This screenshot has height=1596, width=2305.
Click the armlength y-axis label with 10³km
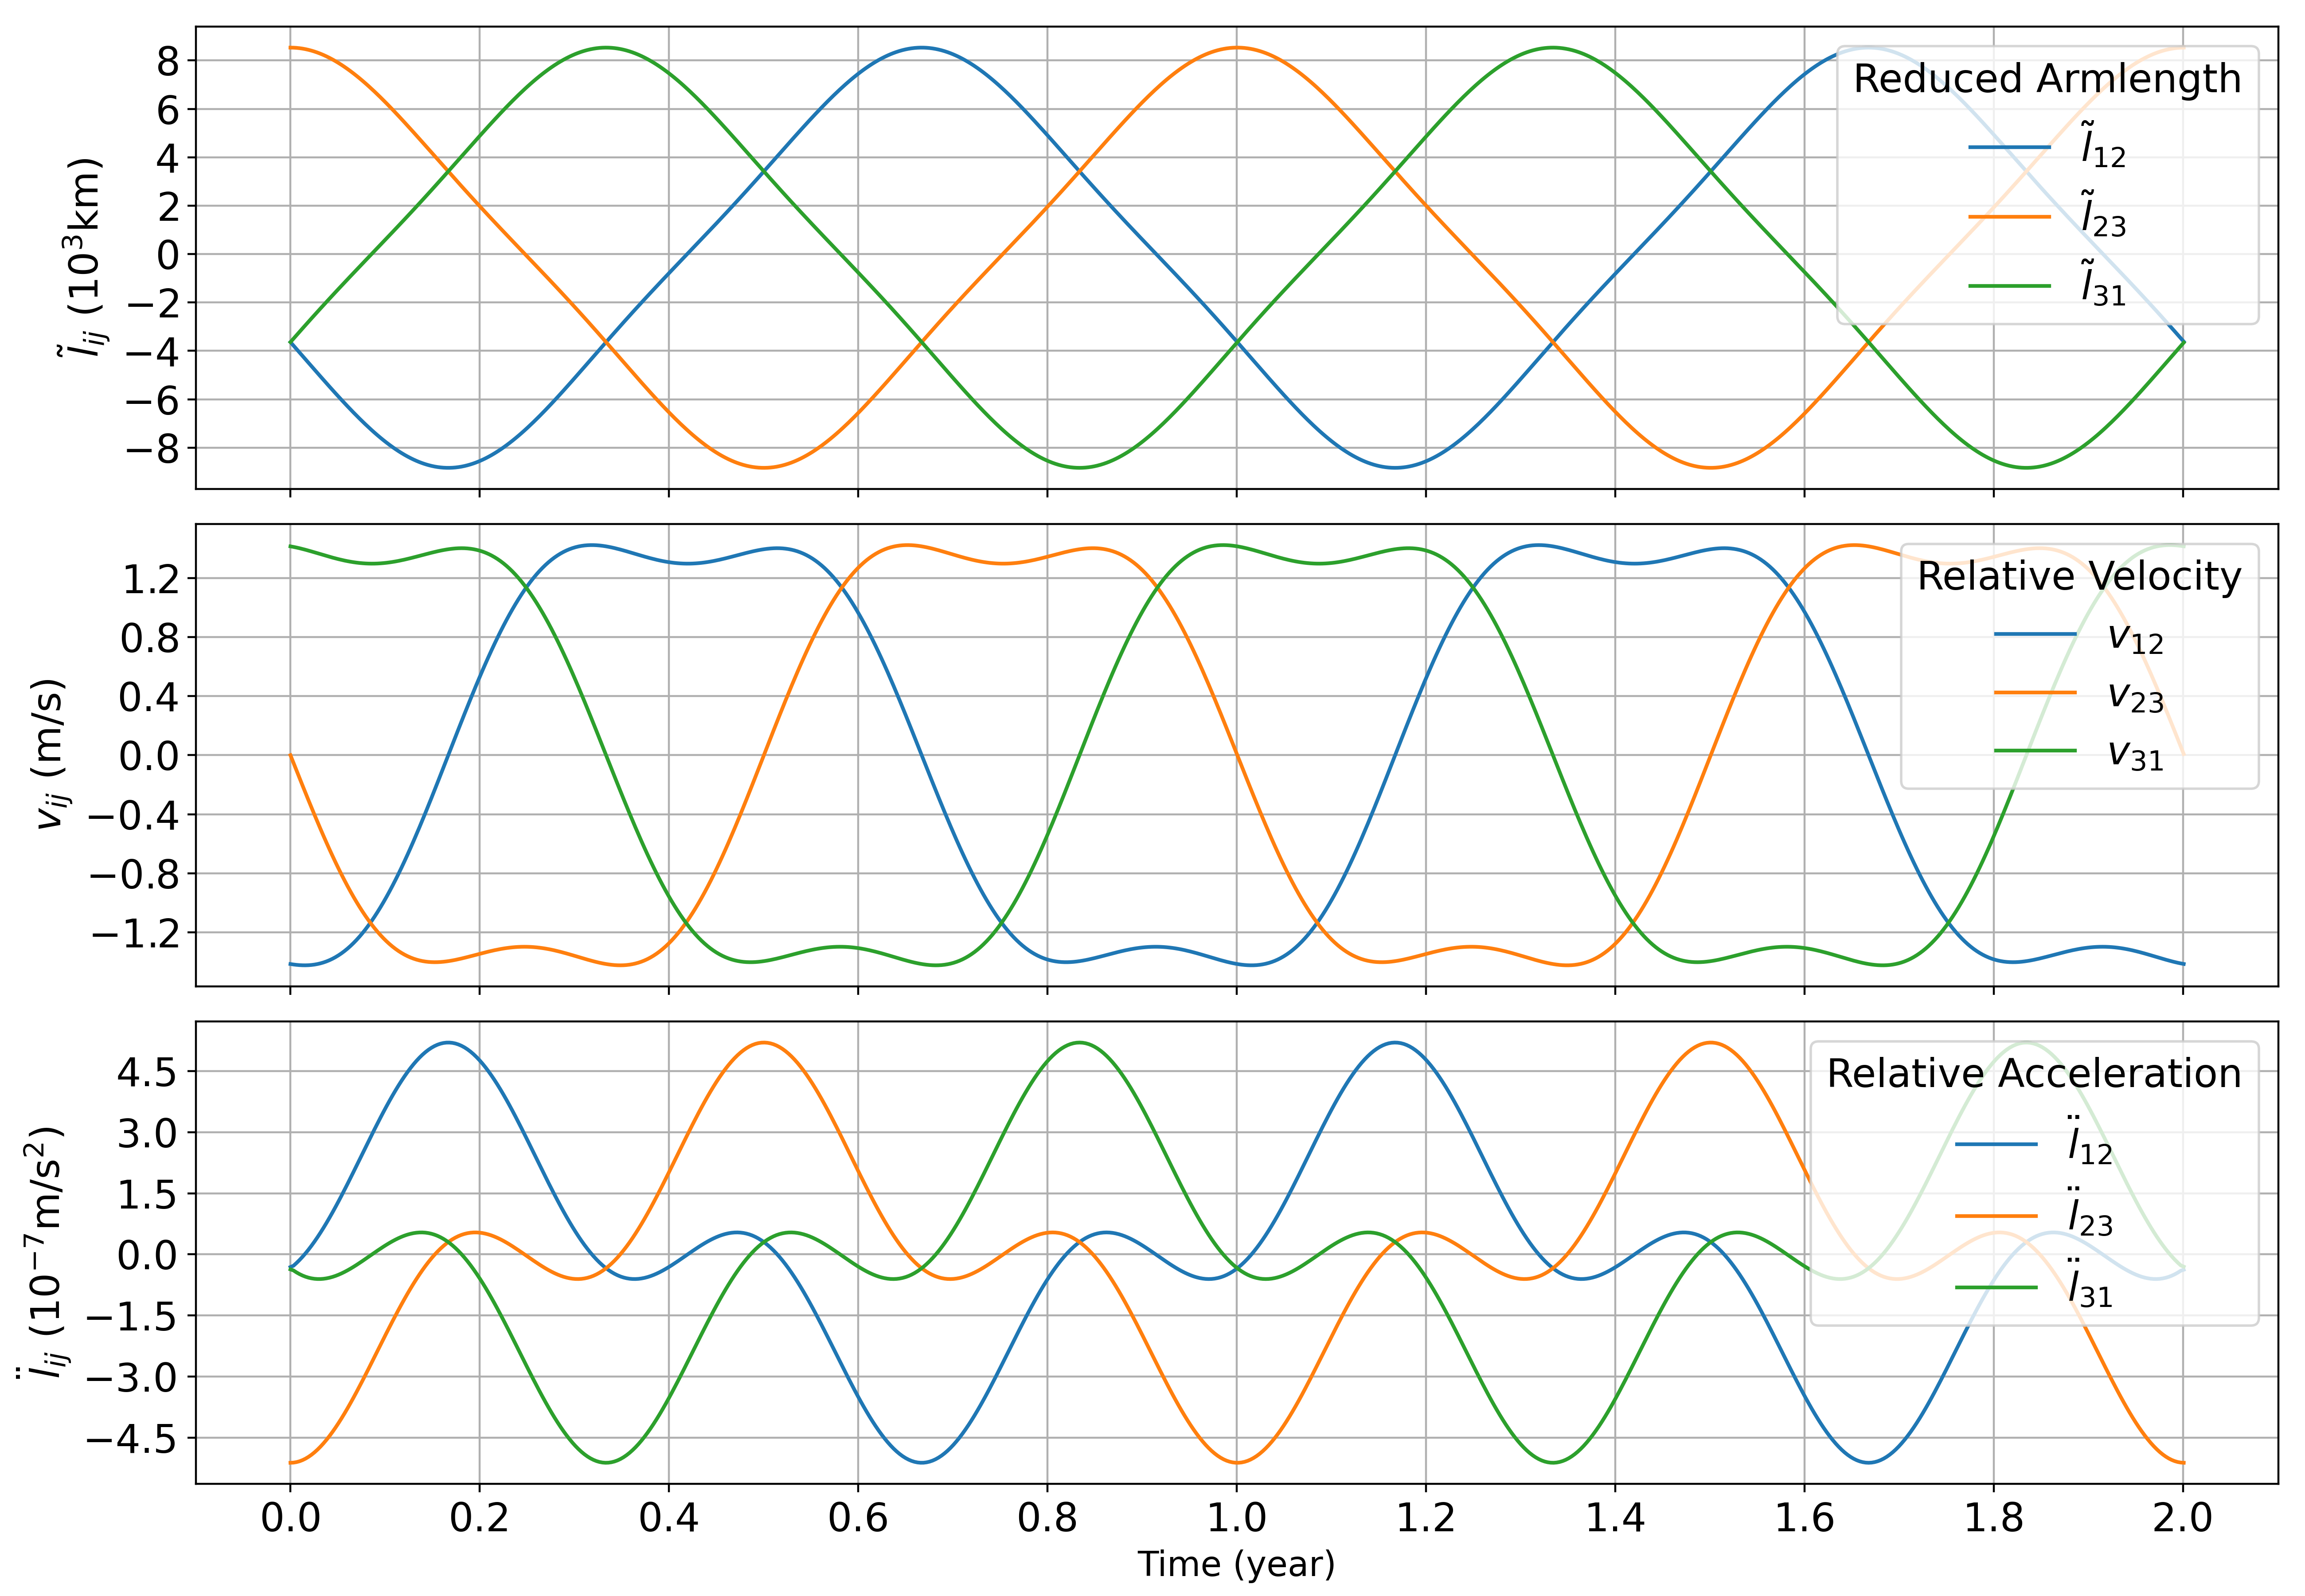82,258
